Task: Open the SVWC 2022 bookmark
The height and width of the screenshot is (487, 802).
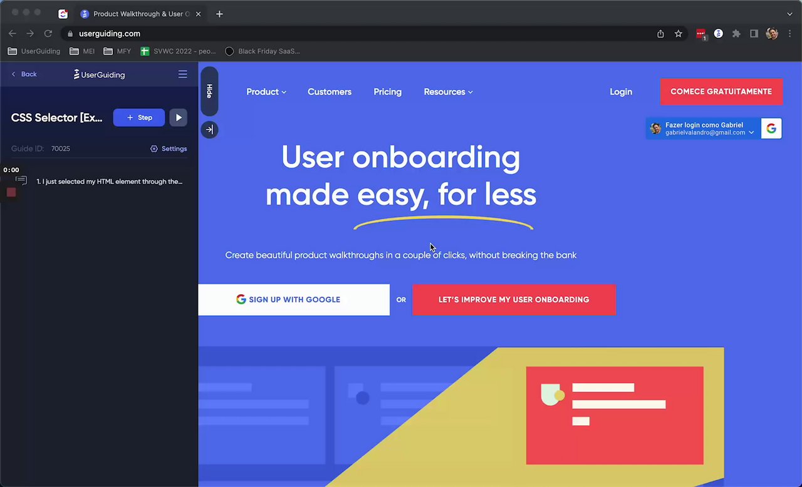Action: tap(178, 51)
